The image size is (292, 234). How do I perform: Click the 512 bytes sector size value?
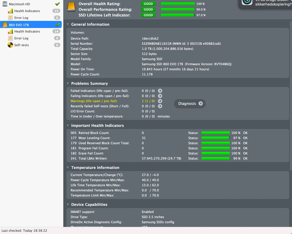coord(149,54)
